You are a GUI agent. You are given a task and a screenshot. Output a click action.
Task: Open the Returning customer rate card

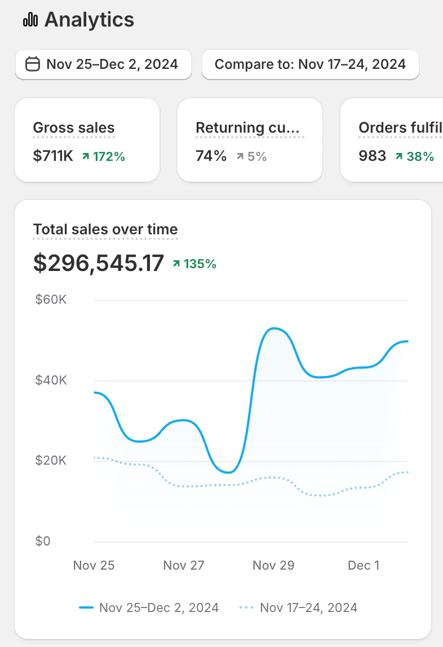click(x=250, y=140)
